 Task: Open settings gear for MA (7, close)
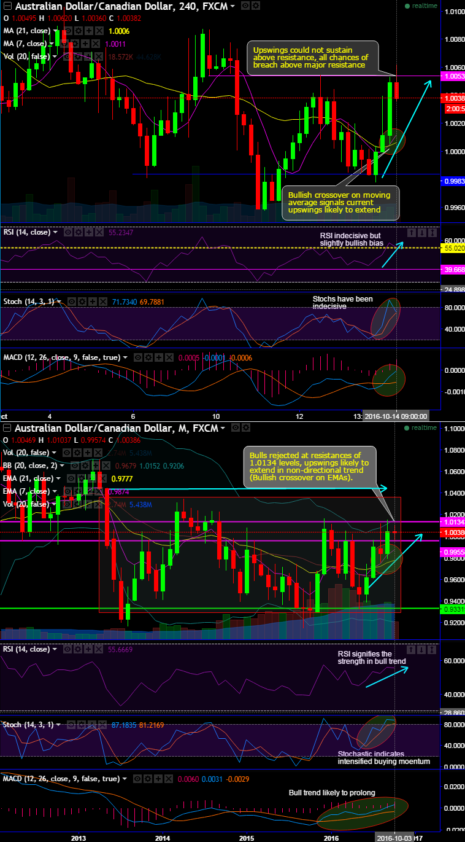click(x=75, y=44)
